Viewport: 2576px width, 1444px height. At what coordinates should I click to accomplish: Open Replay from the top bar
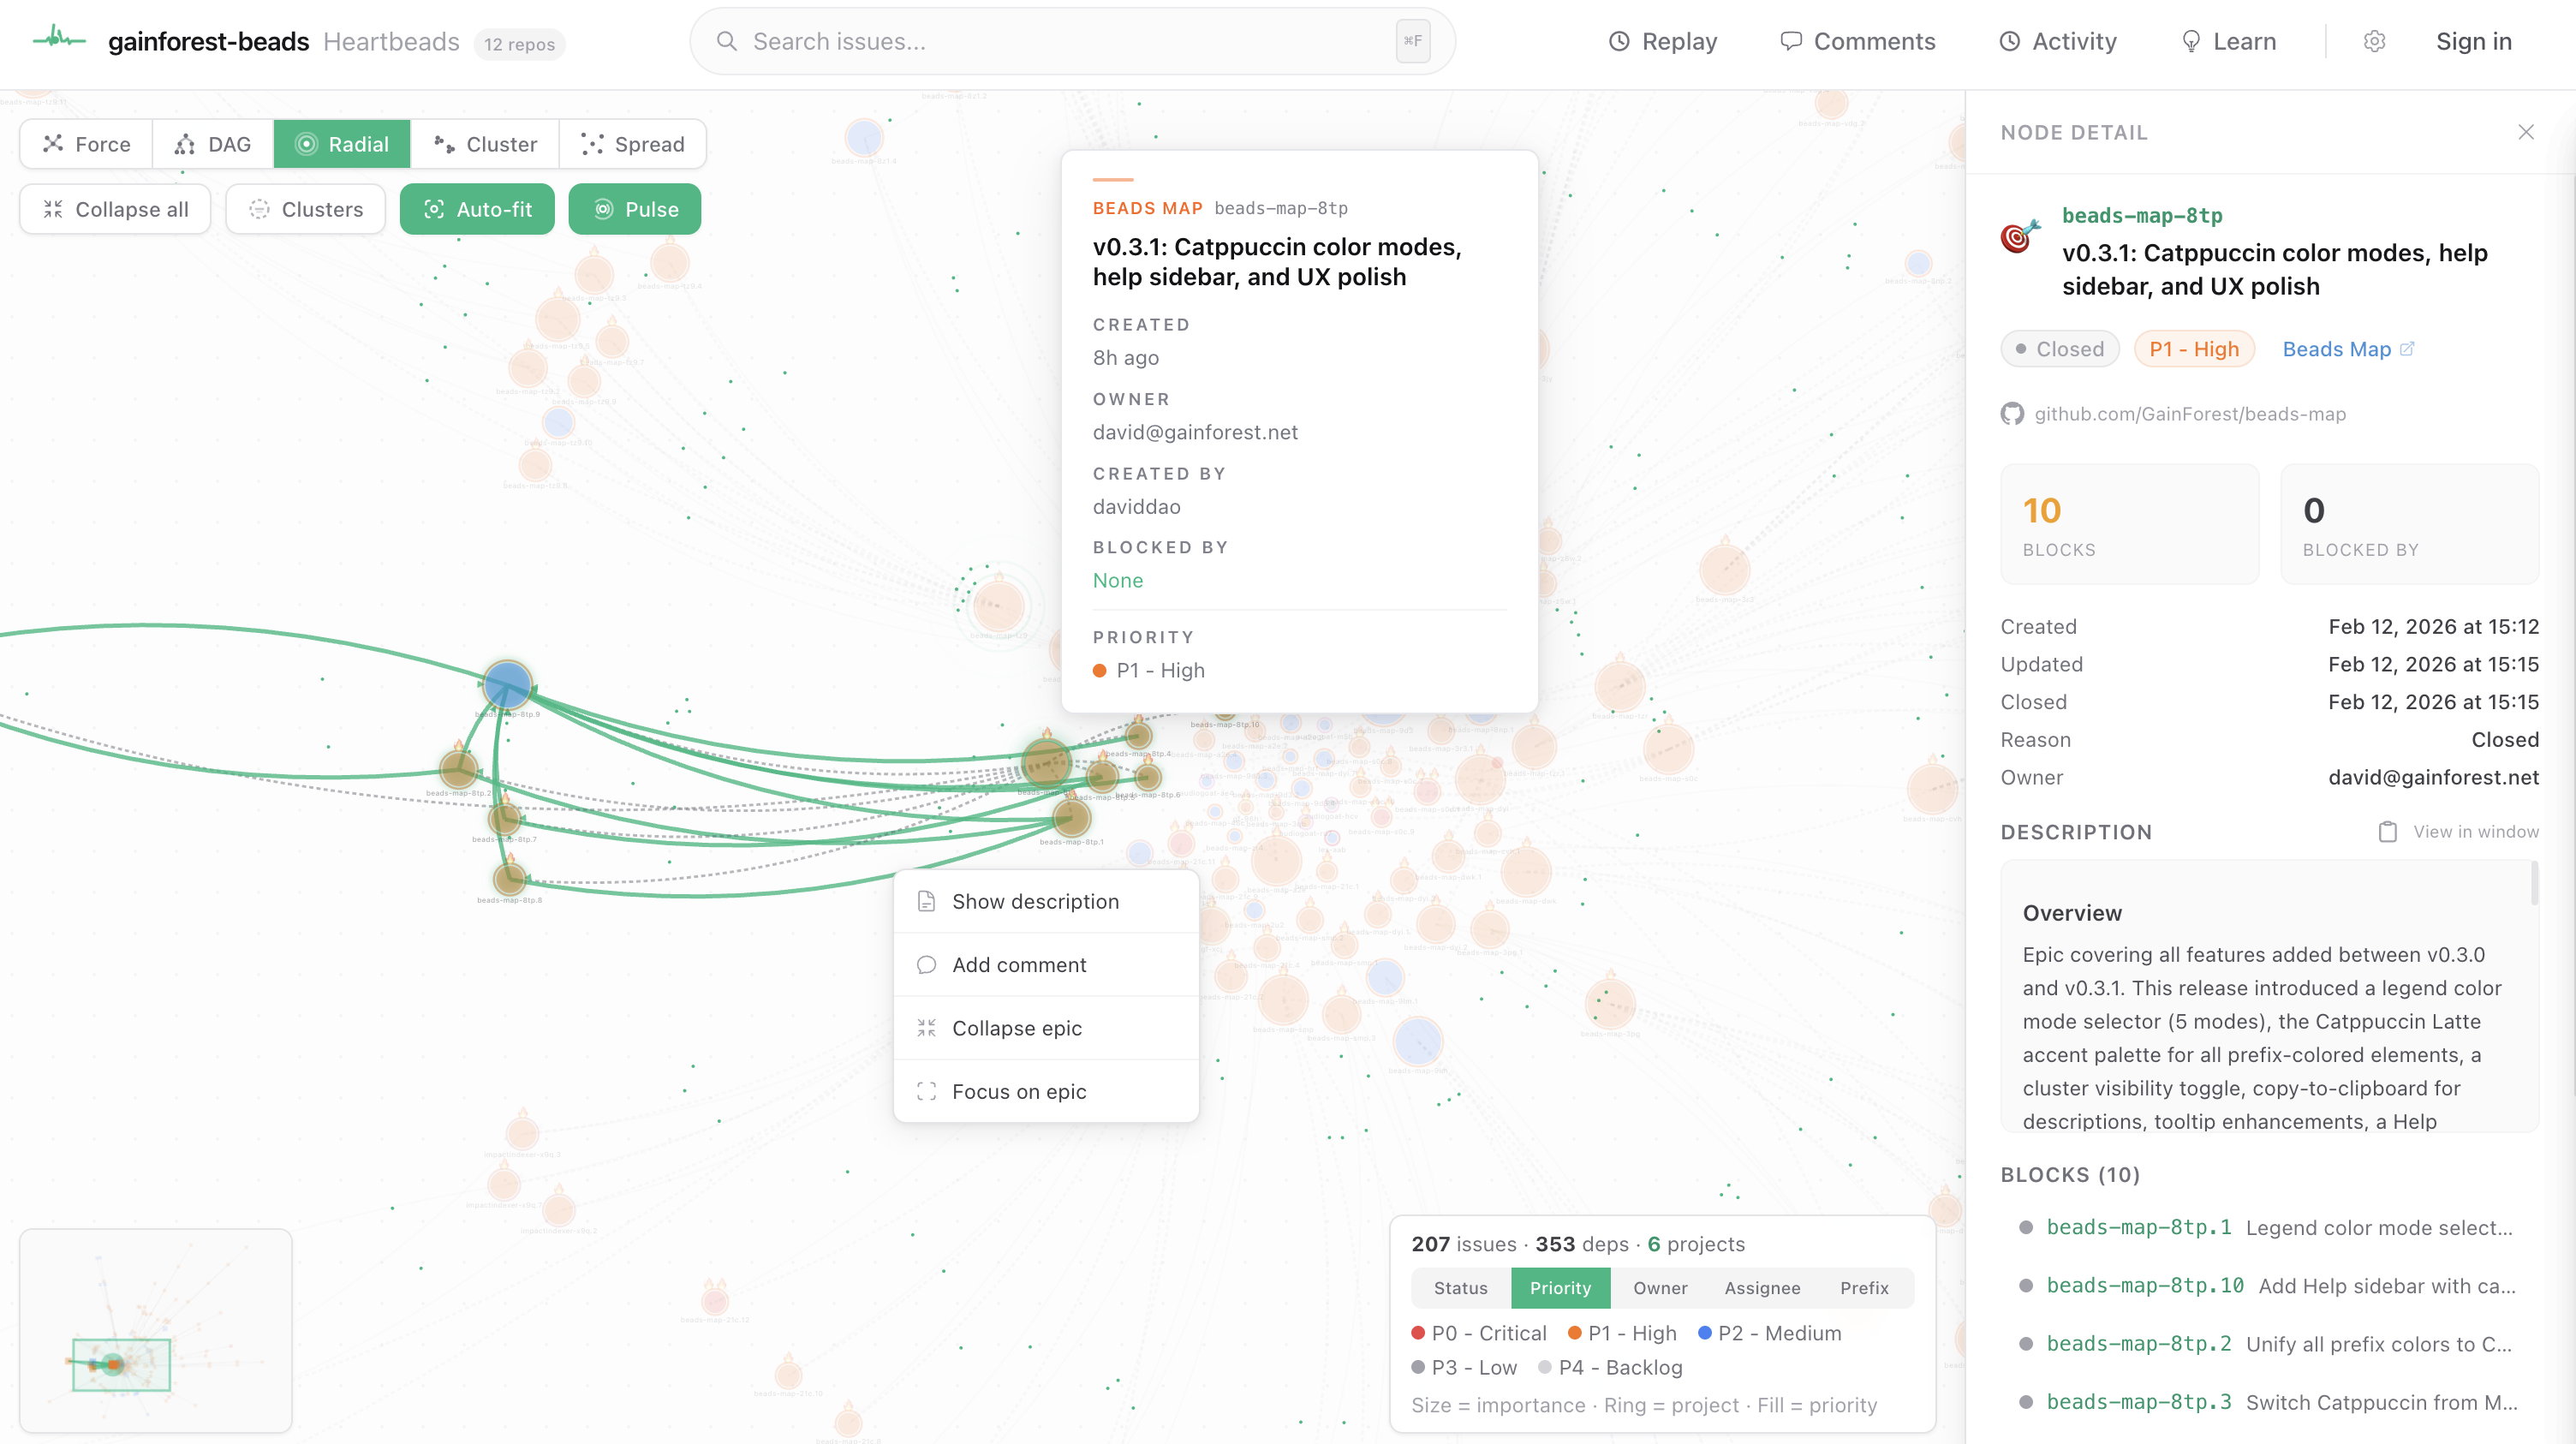(x=1663, y=41)
